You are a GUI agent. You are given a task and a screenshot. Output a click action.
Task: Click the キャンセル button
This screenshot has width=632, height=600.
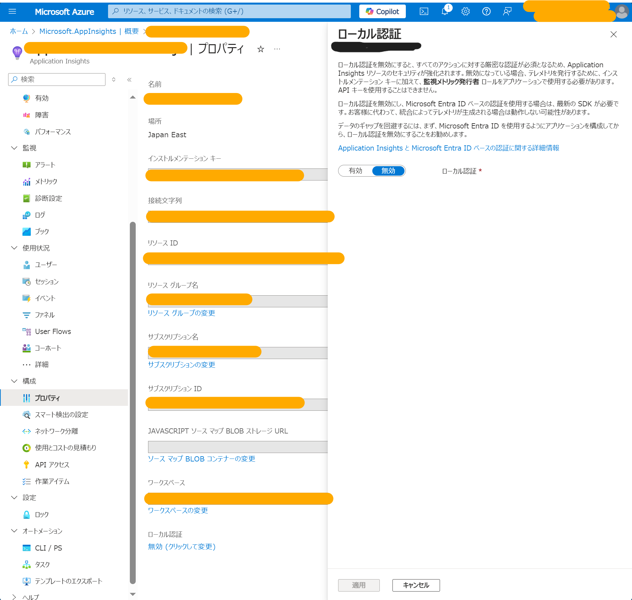tap(416, 585)
